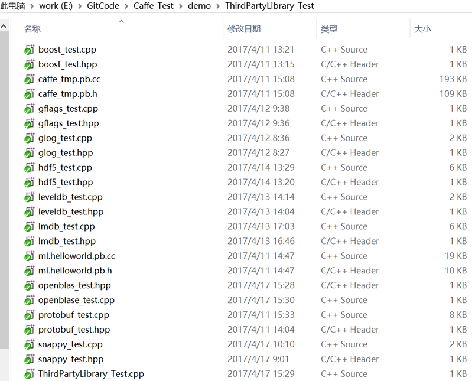Click the leveldb_test.cpp file icon
Image resolution: width=472 pixels, height=381 pixels.
click(x=29, y=197)
